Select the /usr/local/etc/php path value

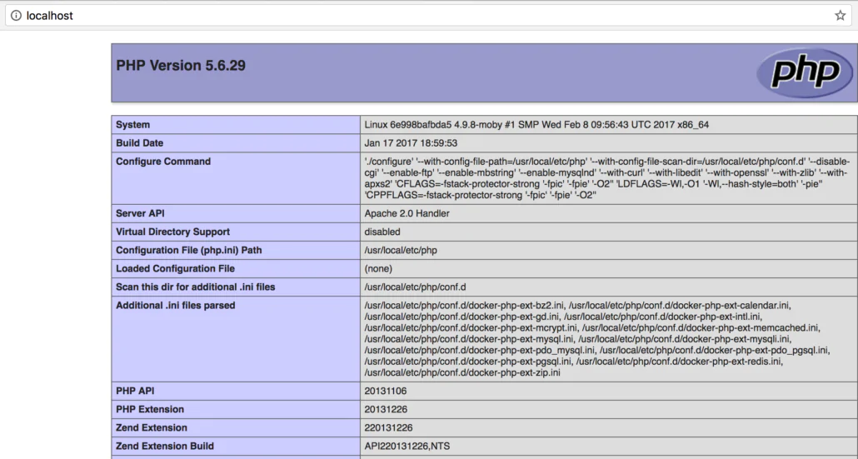(x=401, y=250)
